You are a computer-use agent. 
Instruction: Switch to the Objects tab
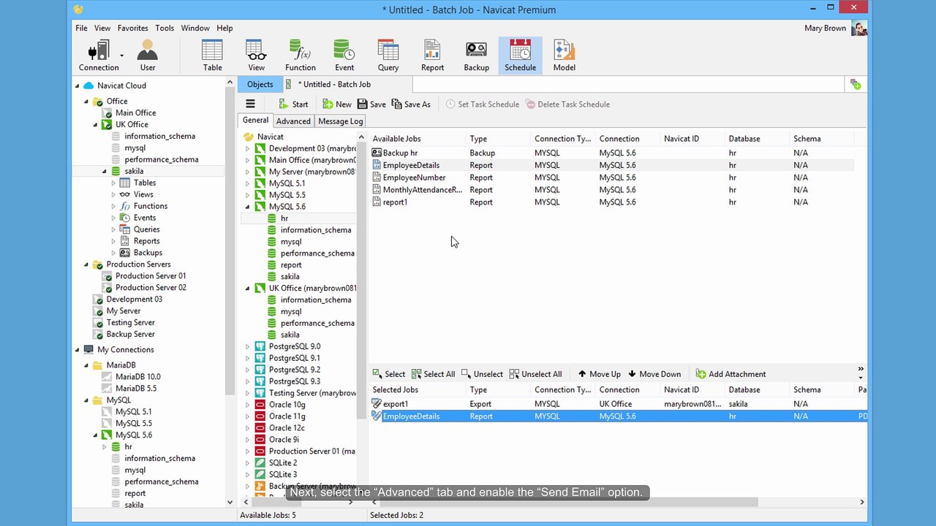260,85
